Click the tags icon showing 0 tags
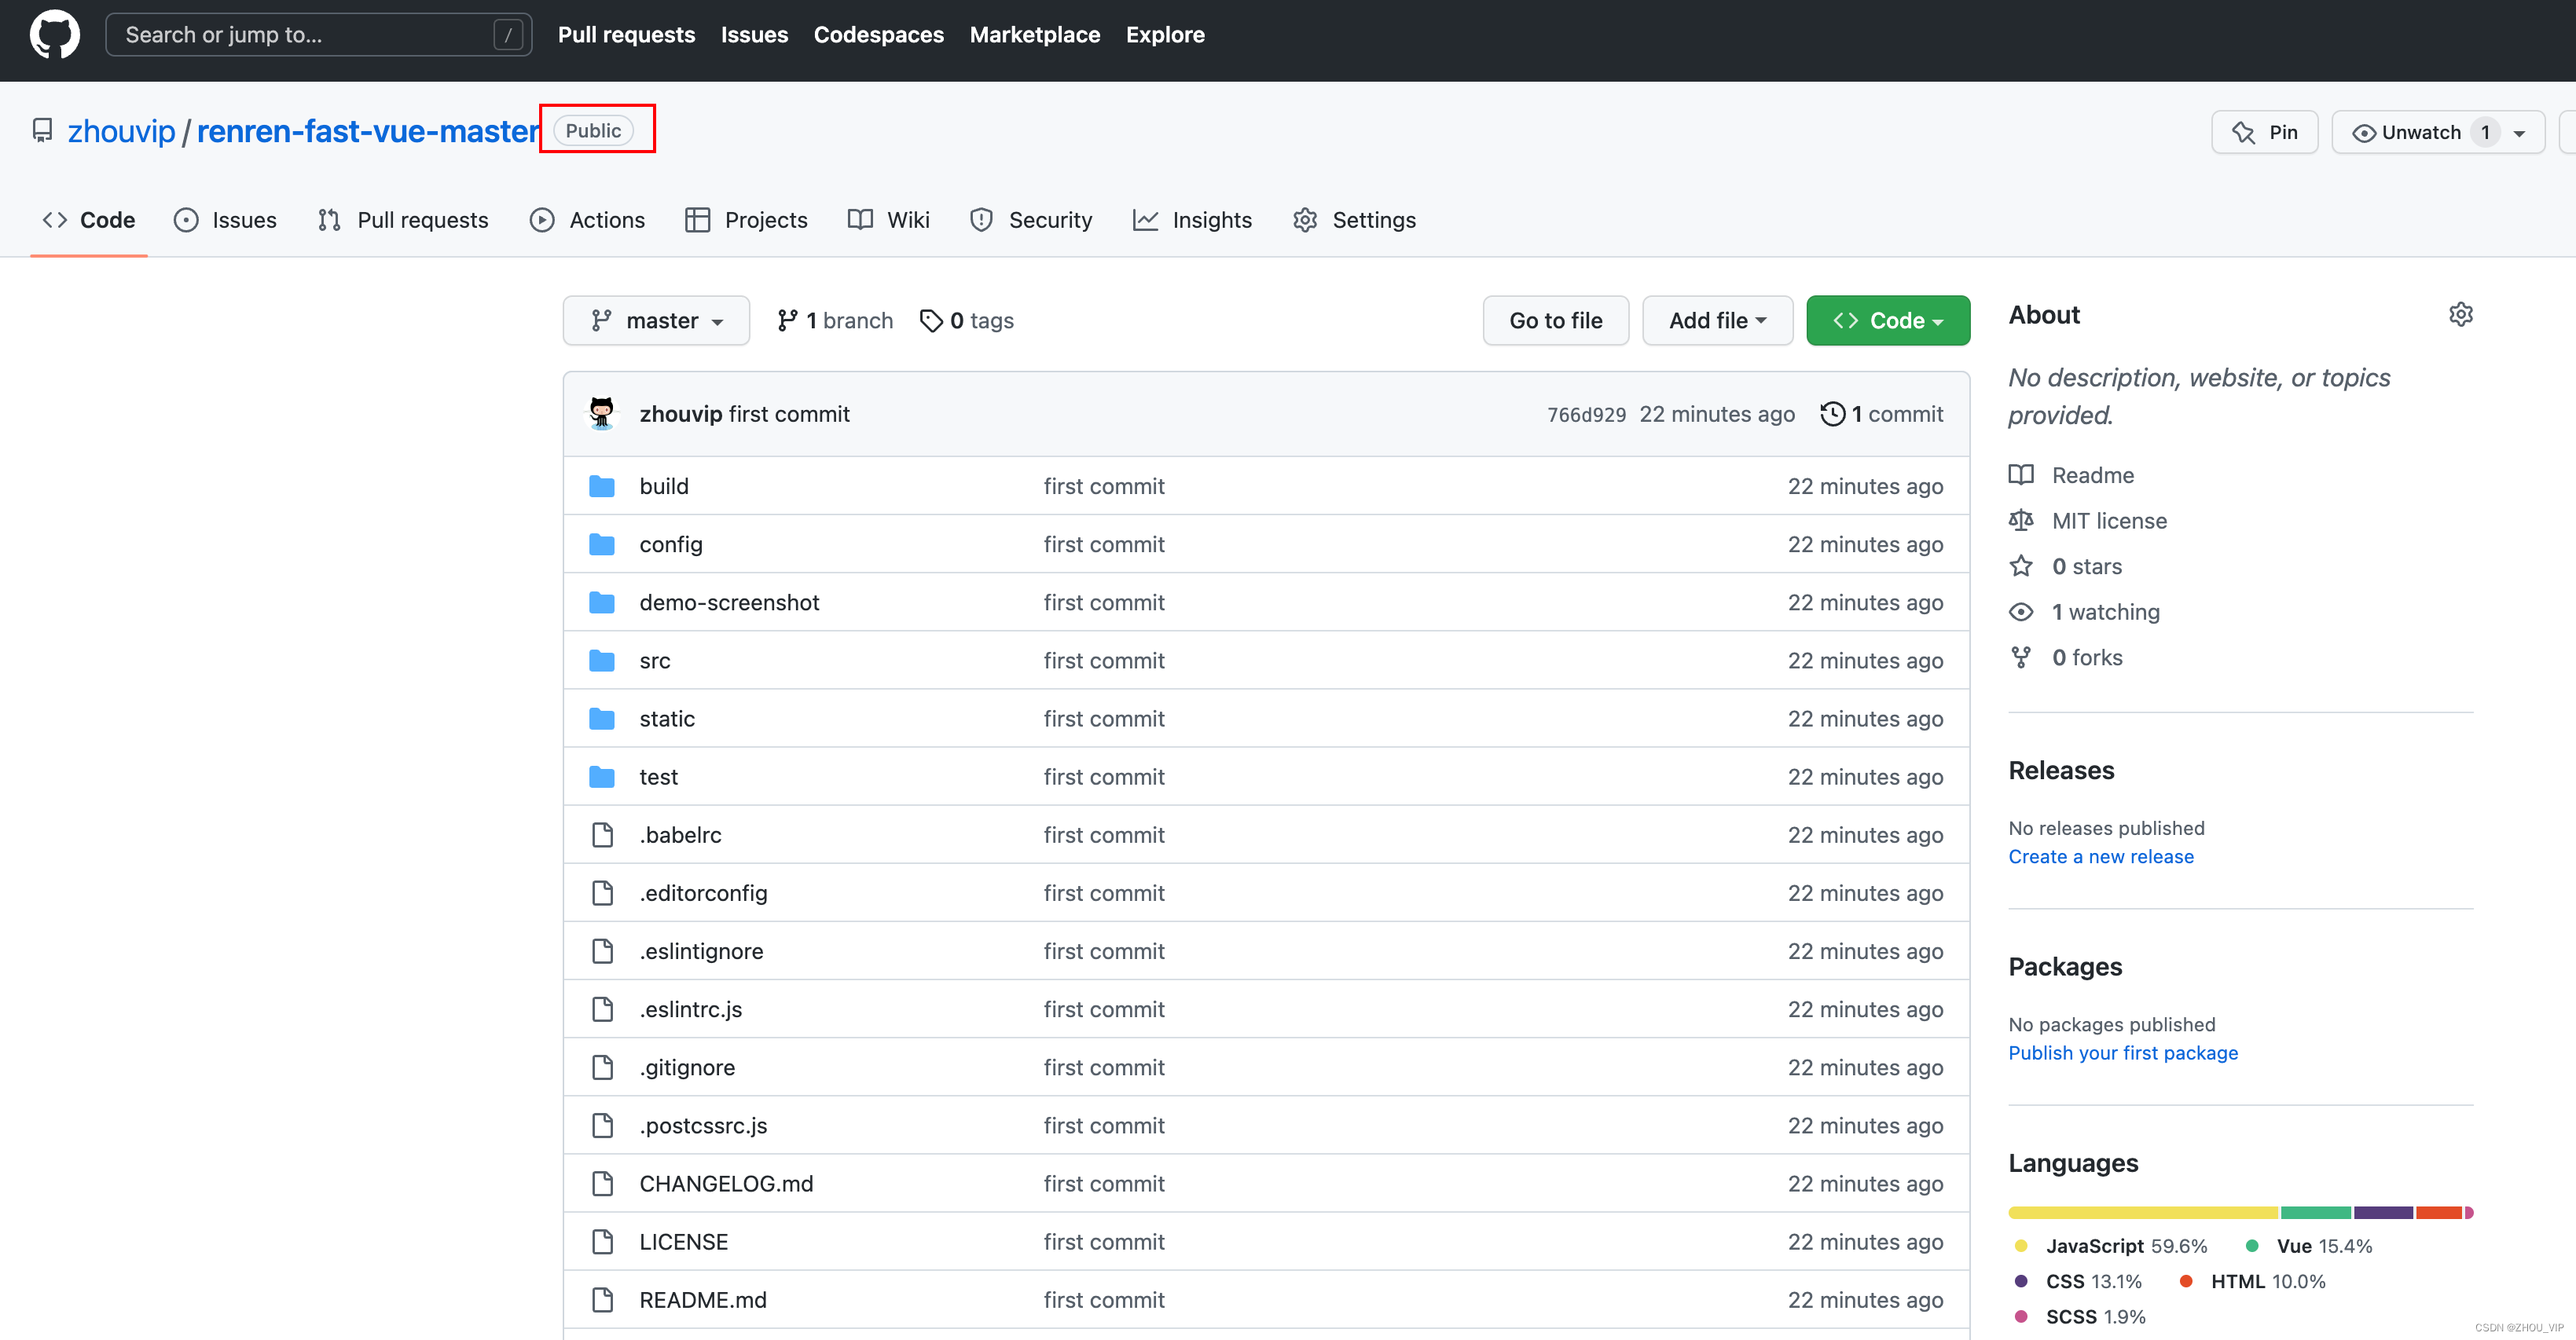 coord(931,320)
